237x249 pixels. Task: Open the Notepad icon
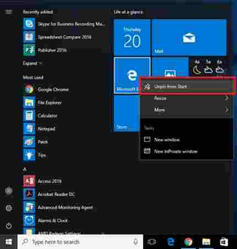[x=29, y=129]
